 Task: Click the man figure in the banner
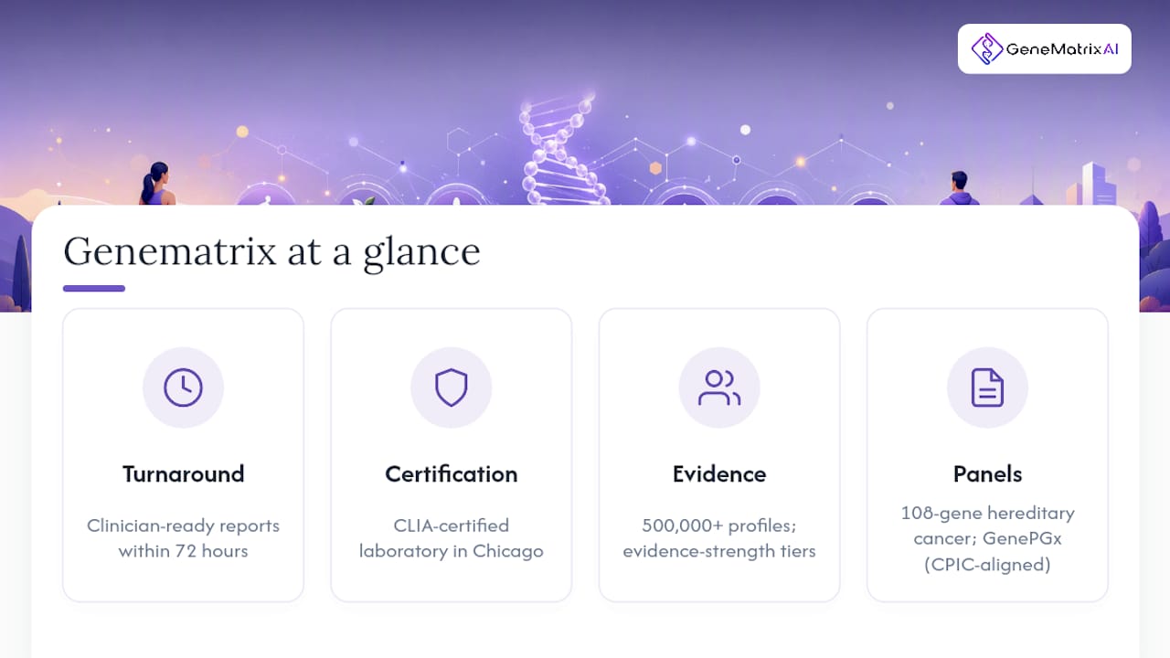click(x=959, y=188)
